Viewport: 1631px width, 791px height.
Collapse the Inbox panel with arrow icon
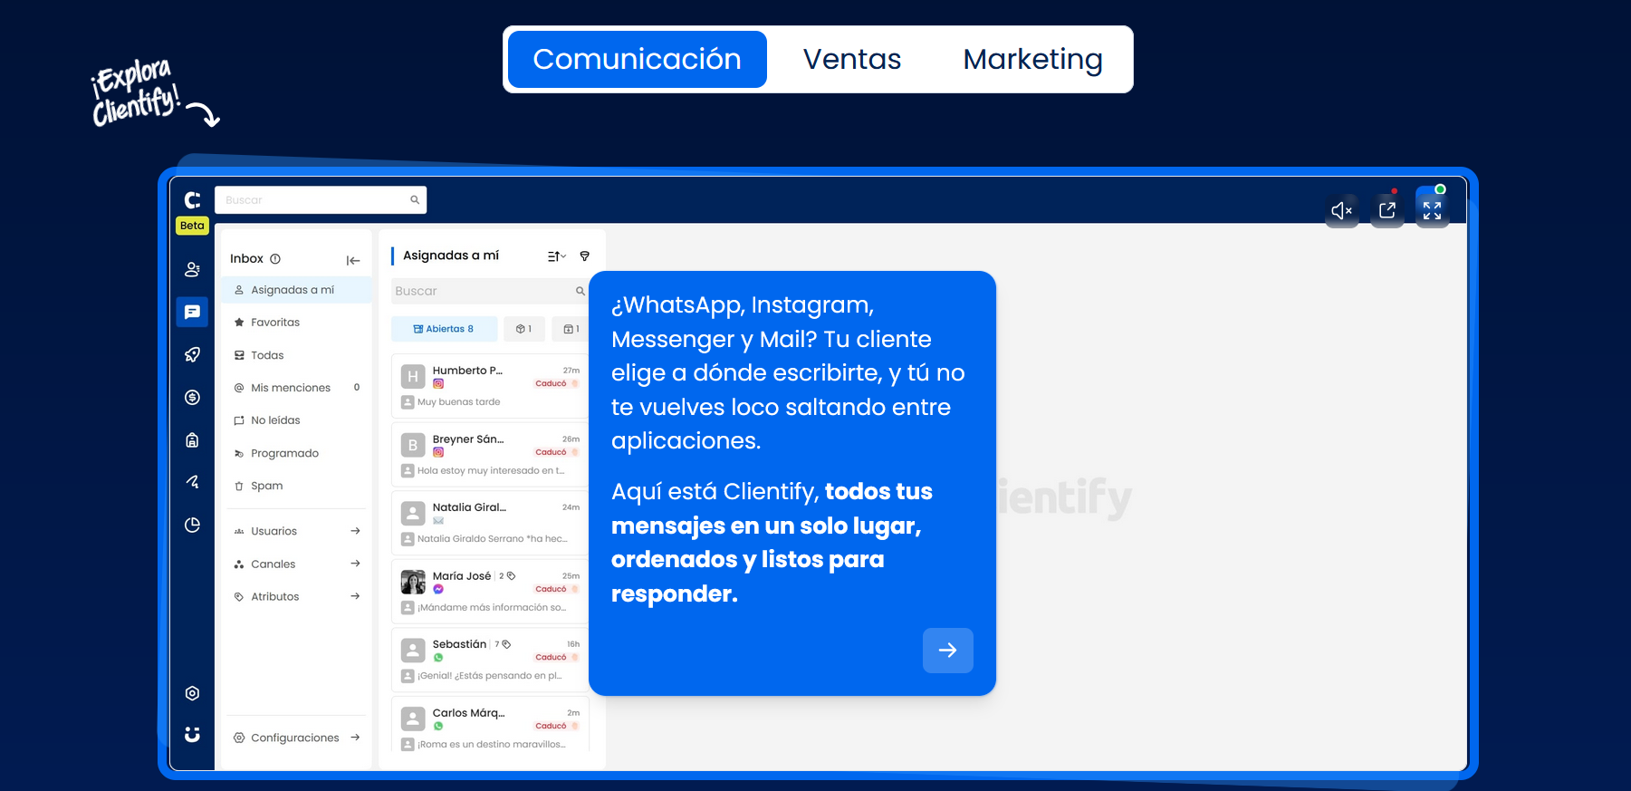click(353, 260)
